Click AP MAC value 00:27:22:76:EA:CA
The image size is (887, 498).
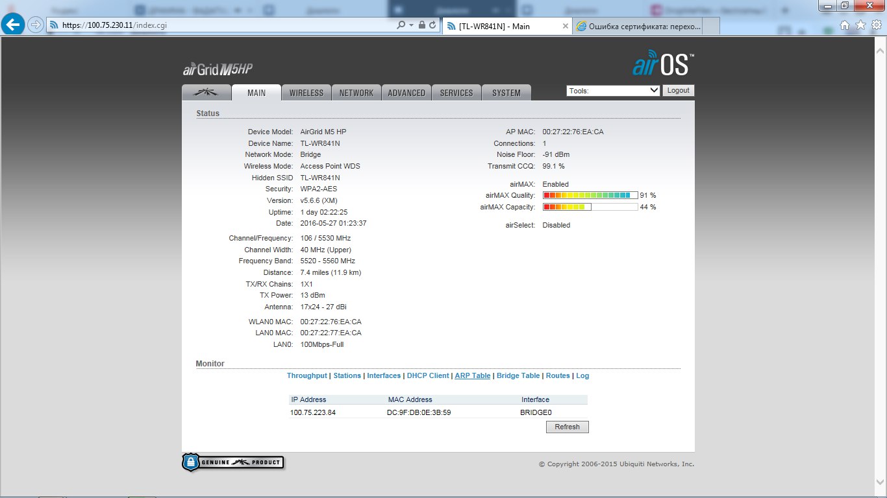pyautogui.click(x=573, y=132)
